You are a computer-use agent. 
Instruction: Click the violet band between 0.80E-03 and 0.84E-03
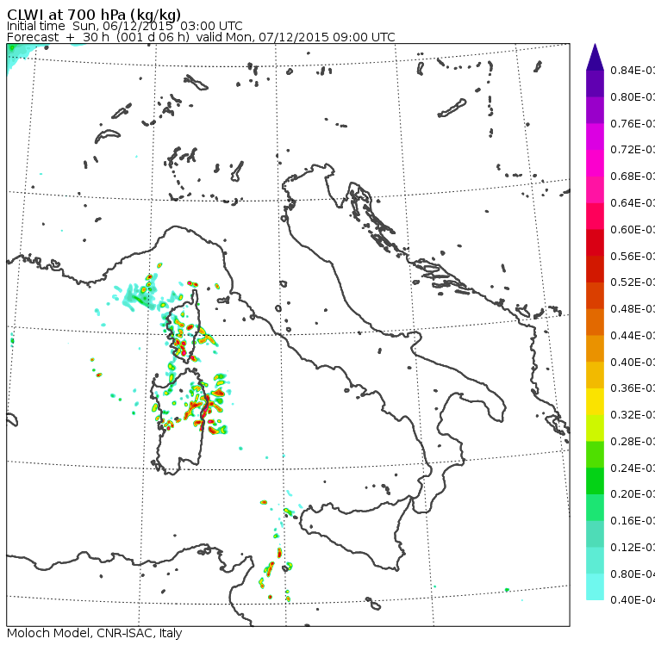pyautogui.click(x=595, y=84)
